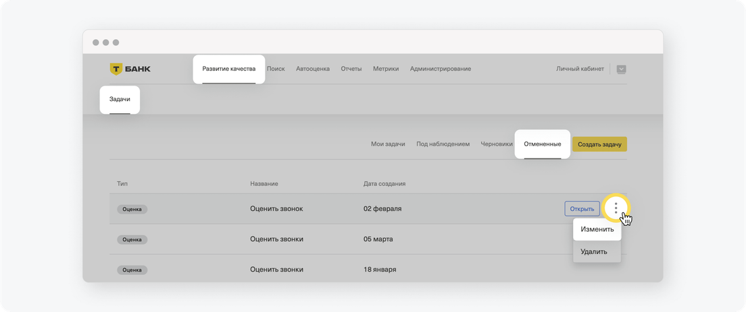
Task: Open the Автооценка section
Action: (x=313, y=69)
